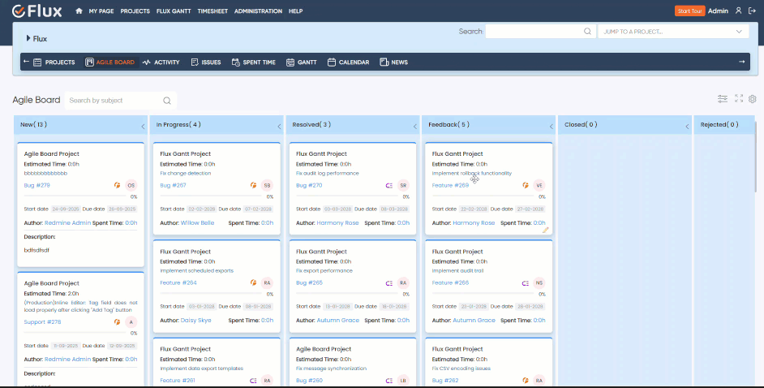Click the edit pencil on Feature #269 card
The height and width of the screenshot is (388, 764).
545,230
